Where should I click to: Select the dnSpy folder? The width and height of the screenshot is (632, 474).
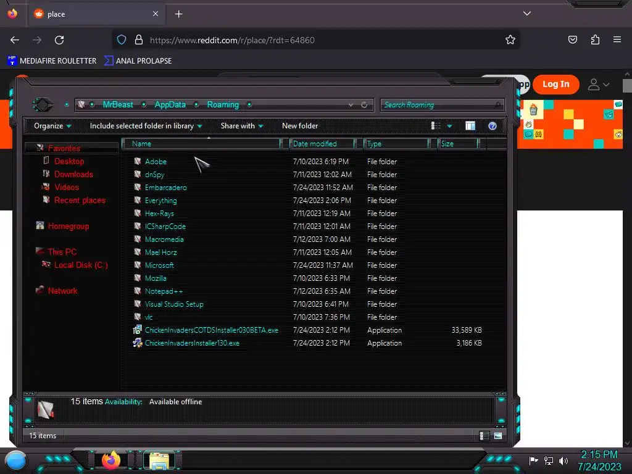(x=154, y=175)
